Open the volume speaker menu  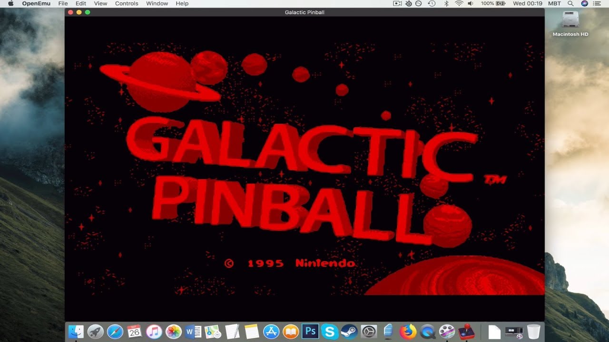click(x=471, y=3)
